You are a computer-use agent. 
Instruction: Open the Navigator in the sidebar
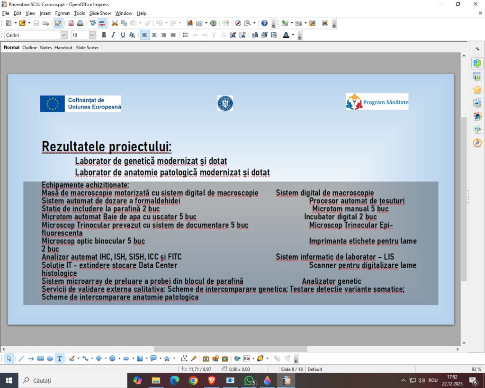pyautogui.click(x=477, y=143)
